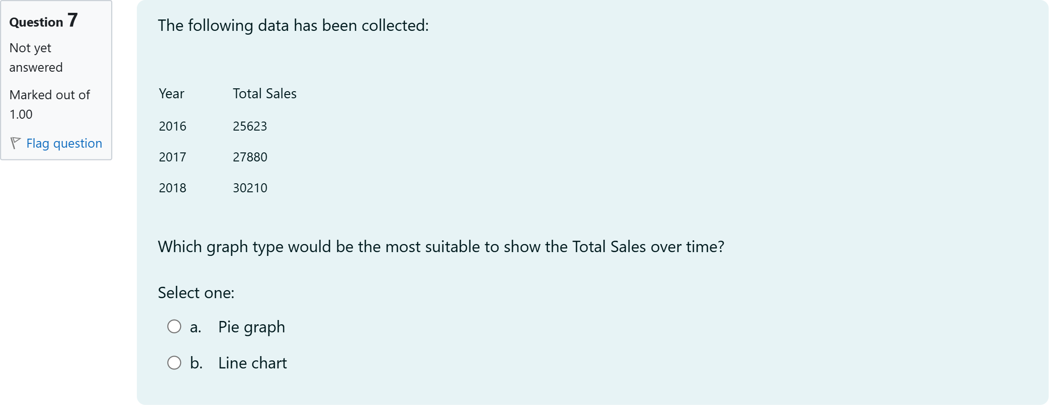Click the 30210 sales value
The width and height of the screenshot is (1050, 405).
pos(250,188)
